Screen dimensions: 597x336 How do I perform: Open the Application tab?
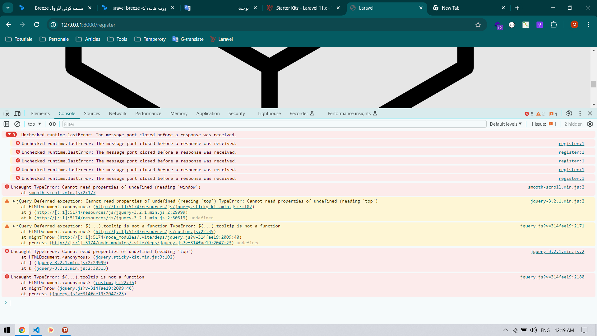click(x=208, y=114)
